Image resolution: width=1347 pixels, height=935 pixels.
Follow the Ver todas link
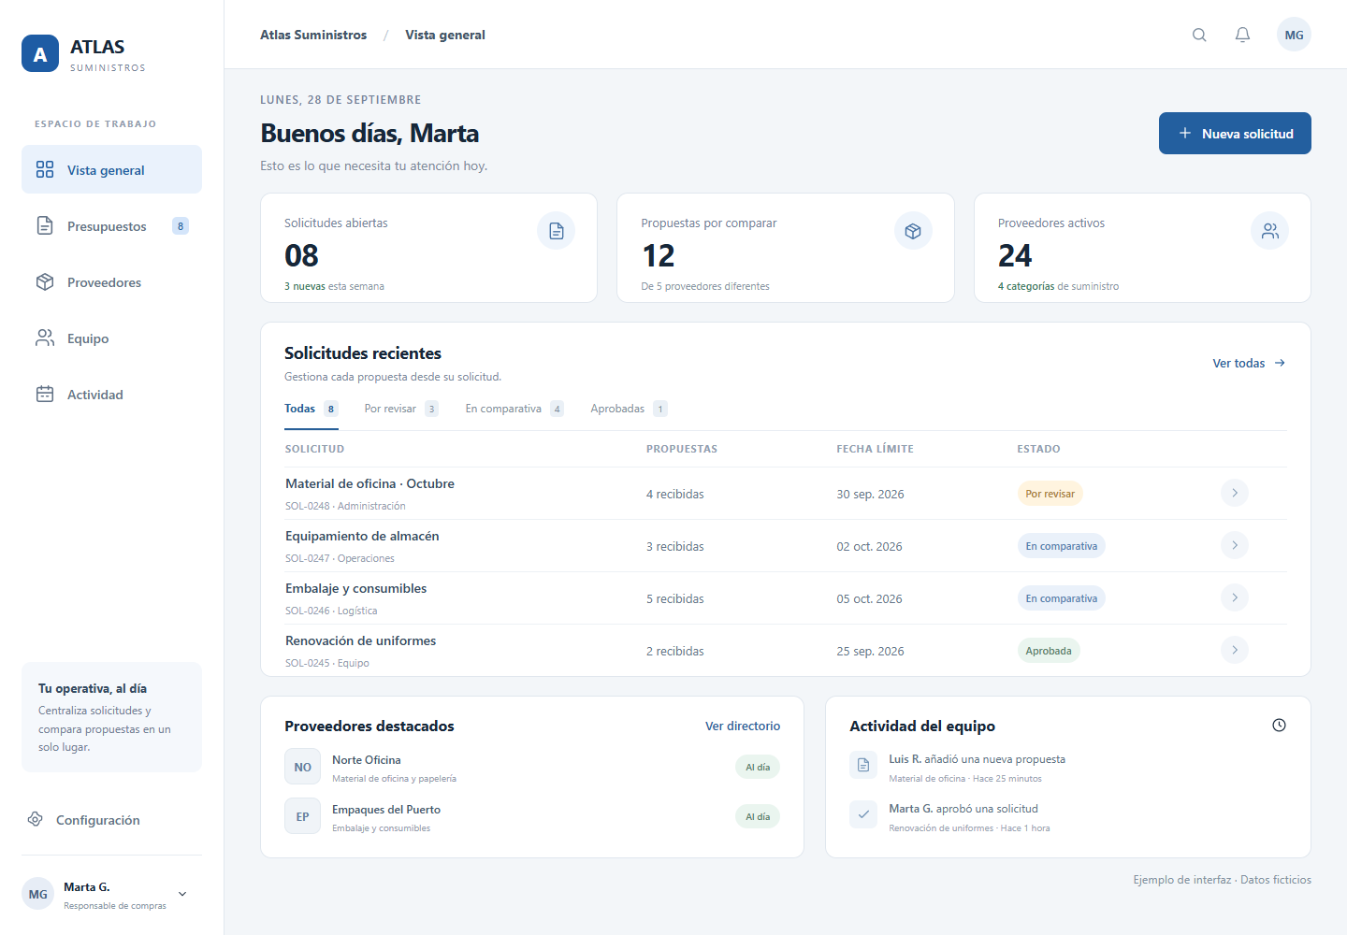tap(1249, 363)
